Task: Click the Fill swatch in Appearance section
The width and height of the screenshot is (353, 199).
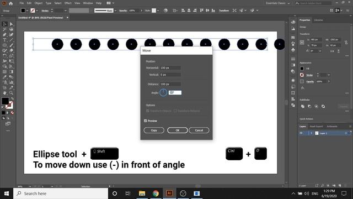Action: [302, 69]
